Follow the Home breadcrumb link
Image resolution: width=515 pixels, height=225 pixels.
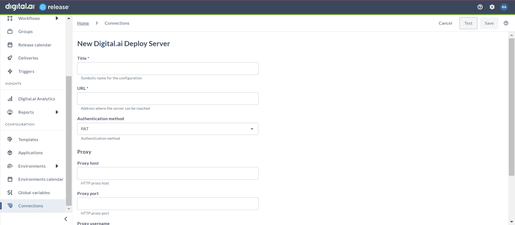83,23
